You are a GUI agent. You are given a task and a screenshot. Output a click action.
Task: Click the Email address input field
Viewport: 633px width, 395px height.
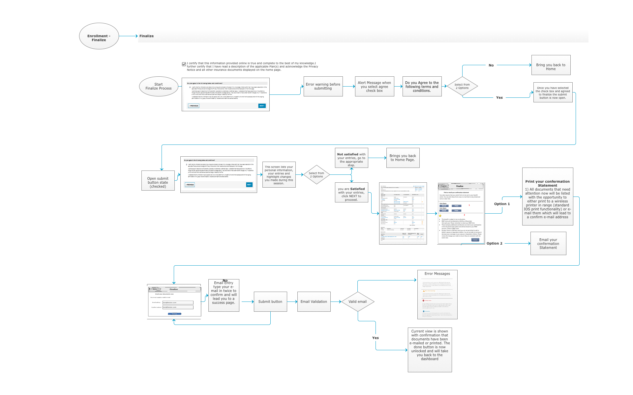[x=178, y=303]
